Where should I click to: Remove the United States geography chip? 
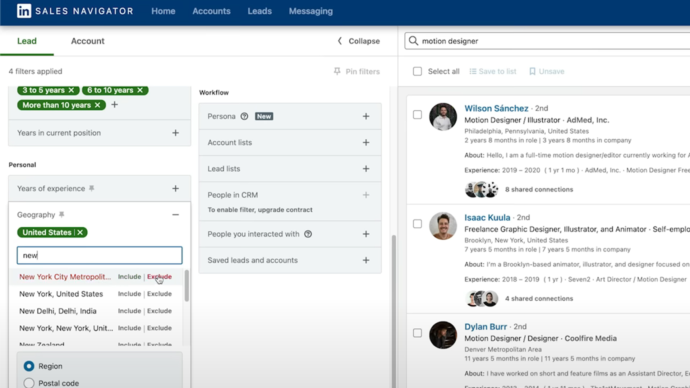pyautogui.click(x=80, y=232)
